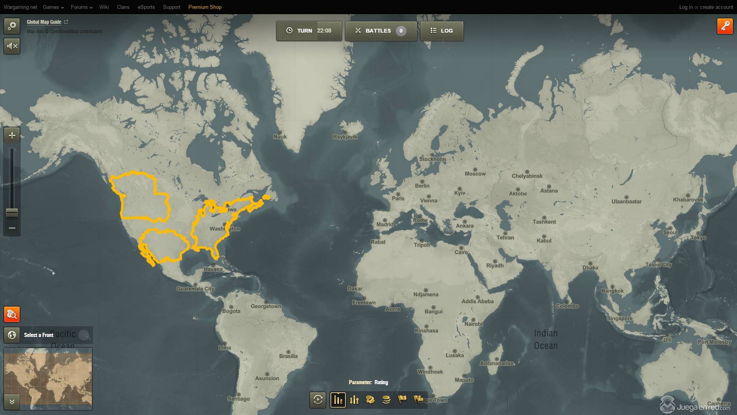Click the map zoom slider handle
The height and width of the screenshot is (415, 737).
(x=12, y=212)
